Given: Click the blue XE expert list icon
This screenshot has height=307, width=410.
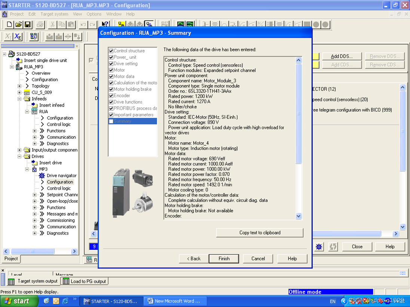Looking at the screenshot, I should 18,36.
